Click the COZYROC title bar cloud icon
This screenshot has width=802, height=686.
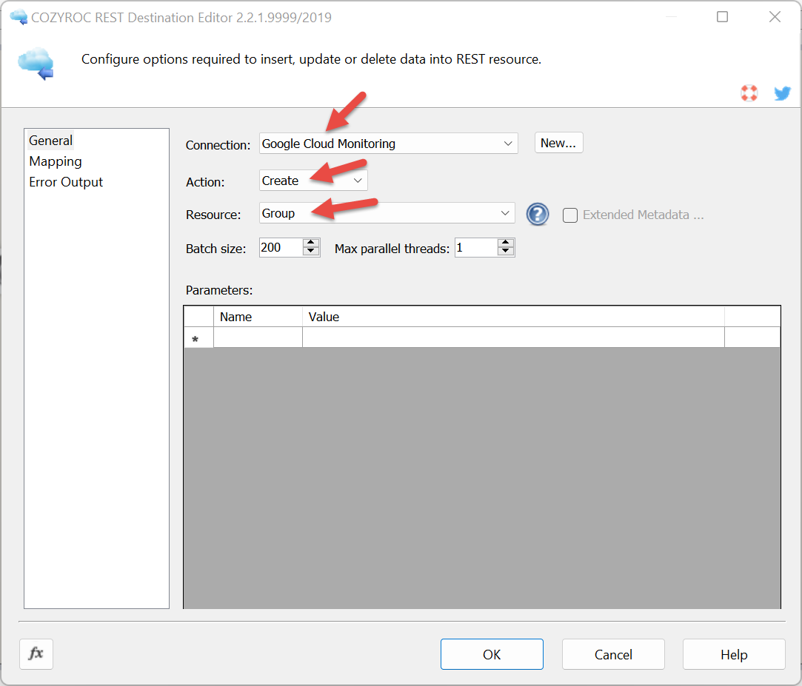pos(19,17)
